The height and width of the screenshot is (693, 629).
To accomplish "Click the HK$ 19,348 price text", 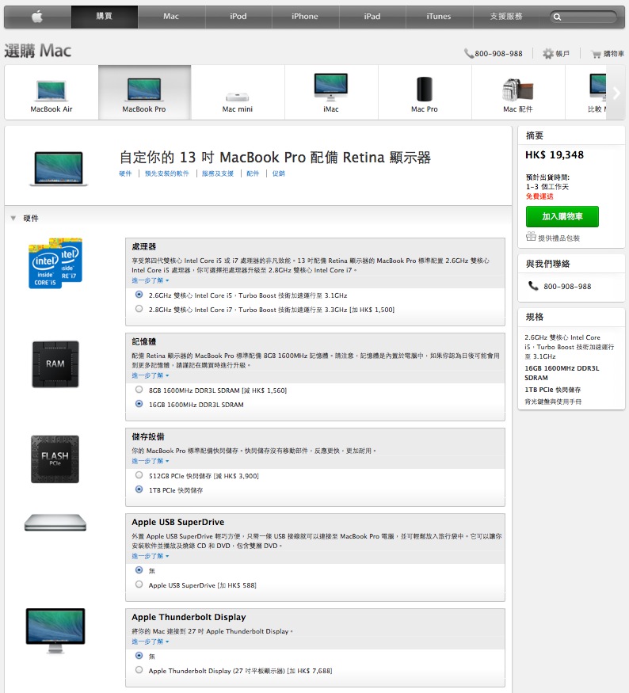I will click(x=555, y=155).
